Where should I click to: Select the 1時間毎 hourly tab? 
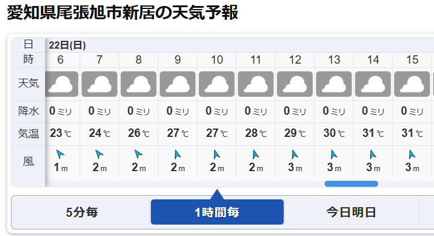click(x=217, y=212)
